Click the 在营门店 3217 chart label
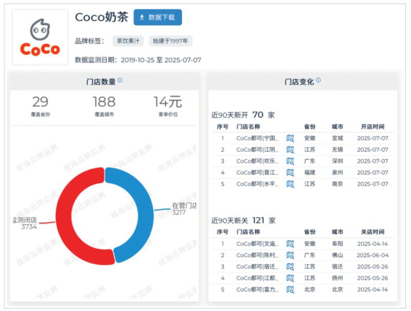411x311 pixels. point(184,209)
